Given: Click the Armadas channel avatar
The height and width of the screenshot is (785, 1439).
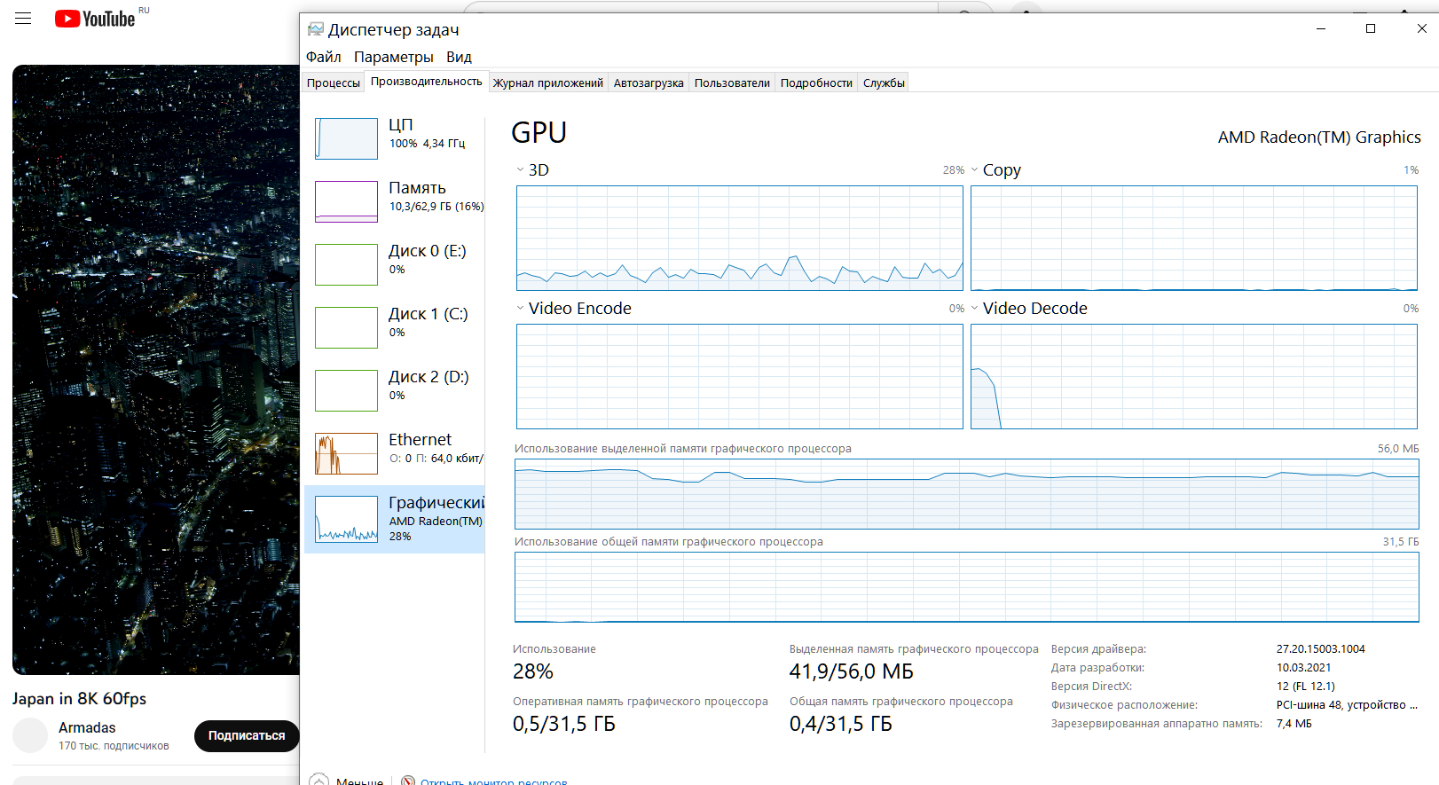Looking at the screenshot, I should coord(30,735).
